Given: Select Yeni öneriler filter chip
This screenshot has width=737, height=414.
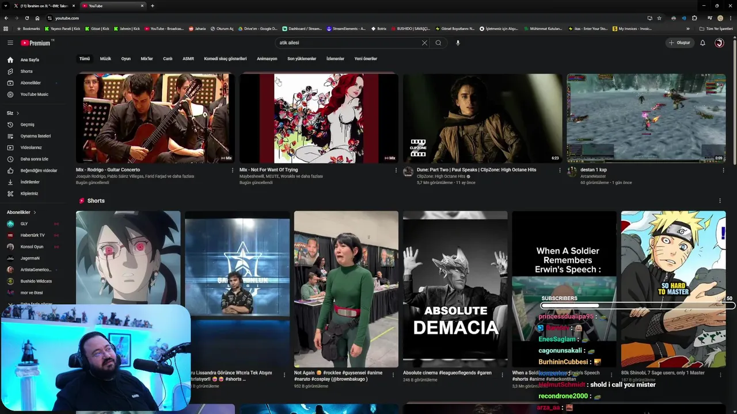Looking at the screenshot, I should (x=366, y=59).
